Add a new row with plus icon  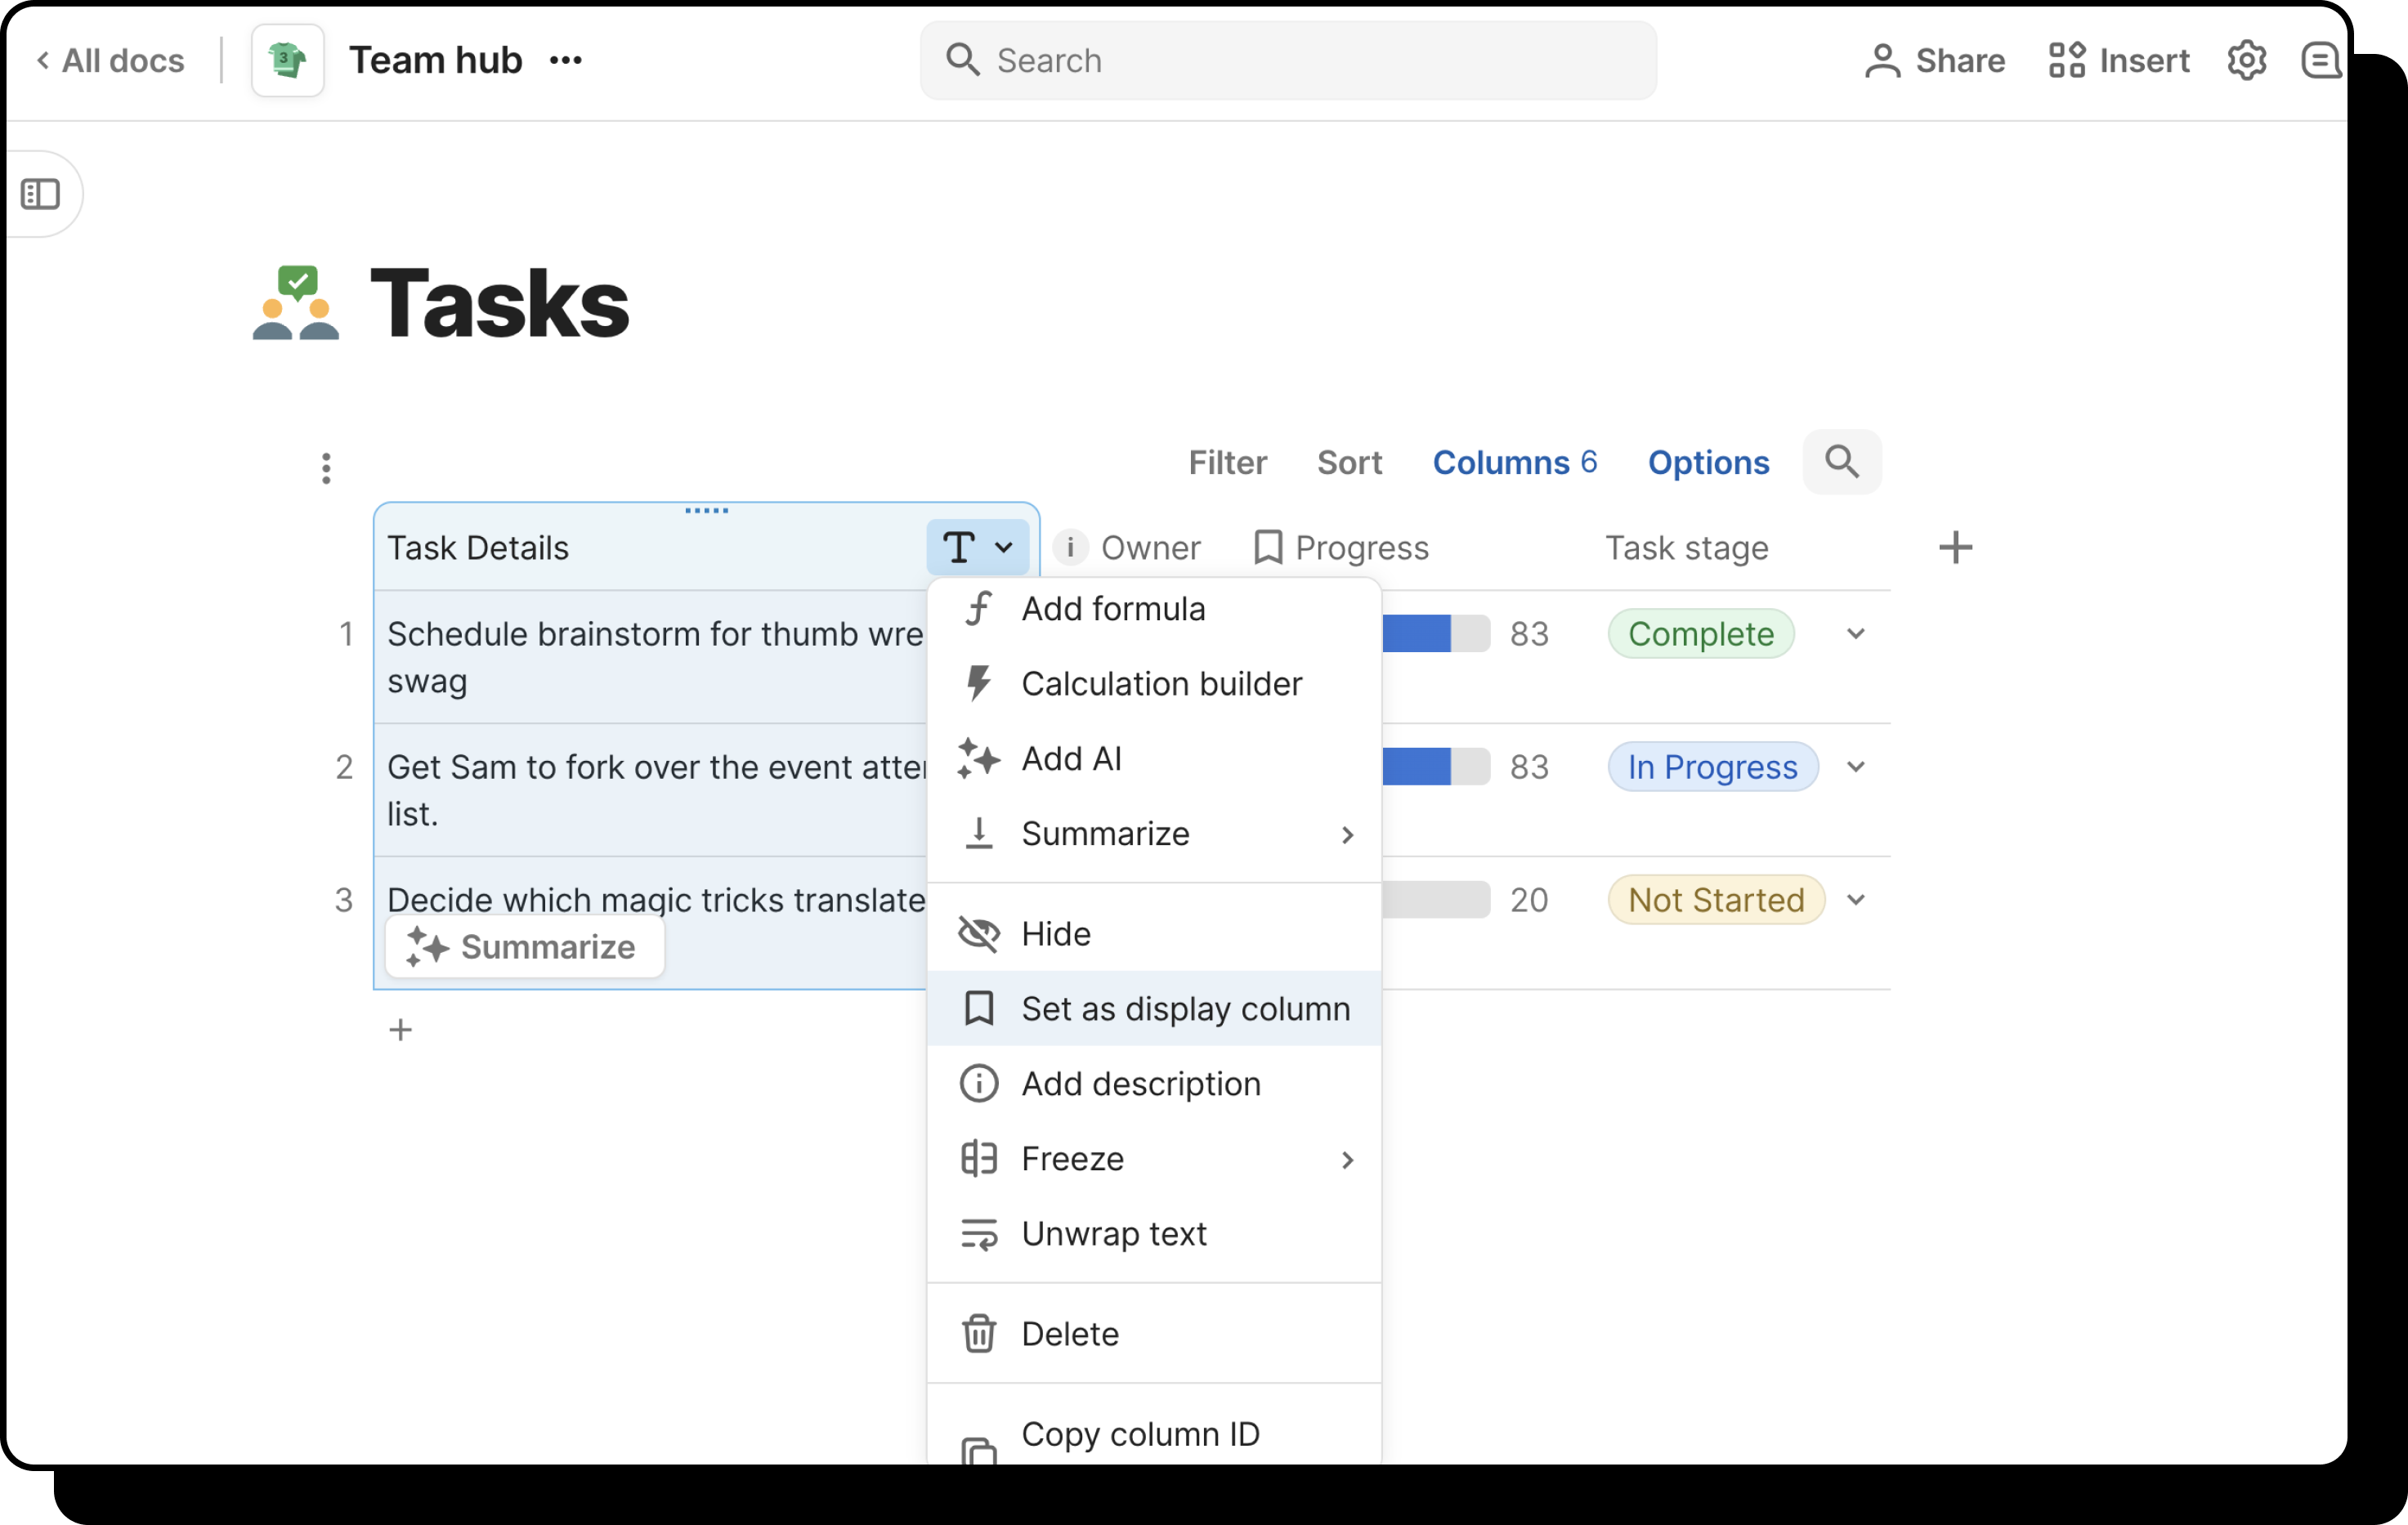(x=401, y=1030)
